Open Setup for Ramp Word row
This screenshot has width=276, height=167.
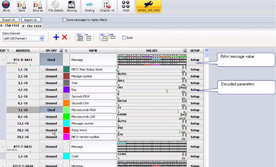[195, 130]
